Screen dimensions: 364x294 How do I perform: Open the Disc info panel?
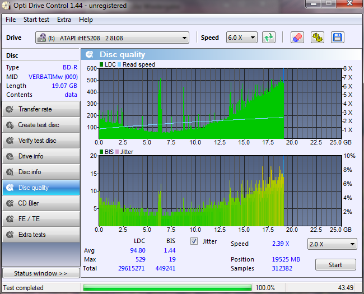(x=41, y=172)
